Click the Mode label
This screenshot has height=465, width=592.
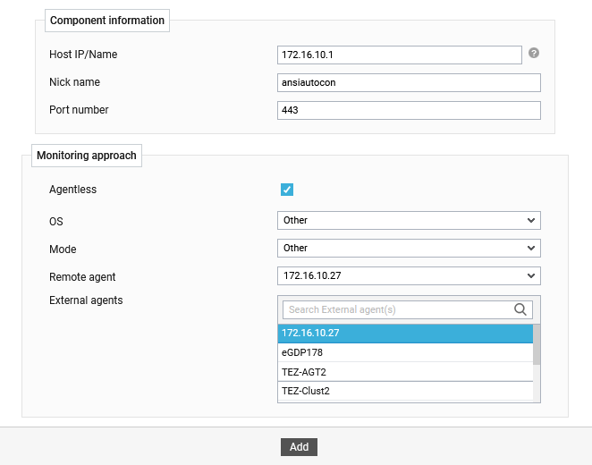pyautogui.click(x=63, y=249)
